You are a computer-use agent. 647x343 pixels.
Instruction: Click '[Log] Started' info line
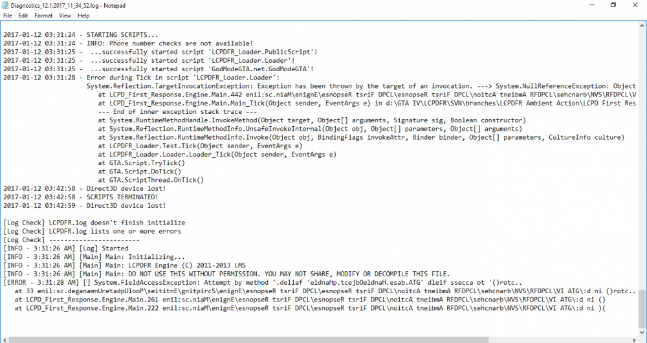click(65, 248)
